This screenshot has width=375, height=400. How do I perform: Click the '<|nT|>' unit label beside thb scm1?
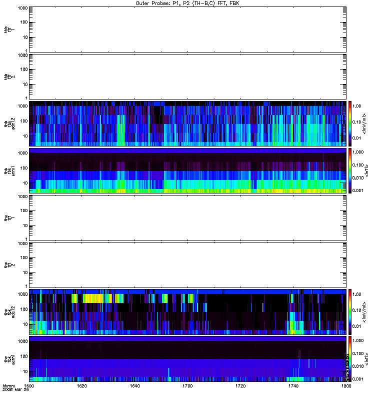[367, 170]
